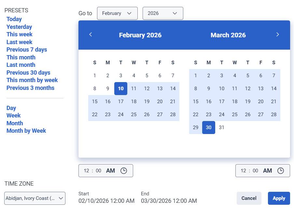
Task: Select the Week view option
Action: tap(14, 116)
